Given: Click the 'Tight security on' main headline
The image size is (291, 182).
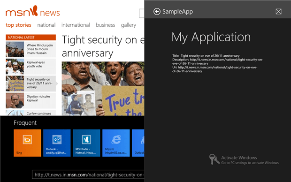Looking at the screenshot, I should click(103, 46).
